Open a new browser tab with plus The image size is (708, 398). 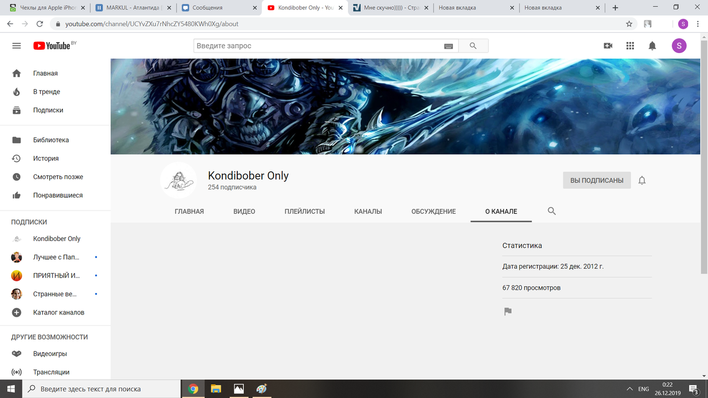(x=615, y=8)
